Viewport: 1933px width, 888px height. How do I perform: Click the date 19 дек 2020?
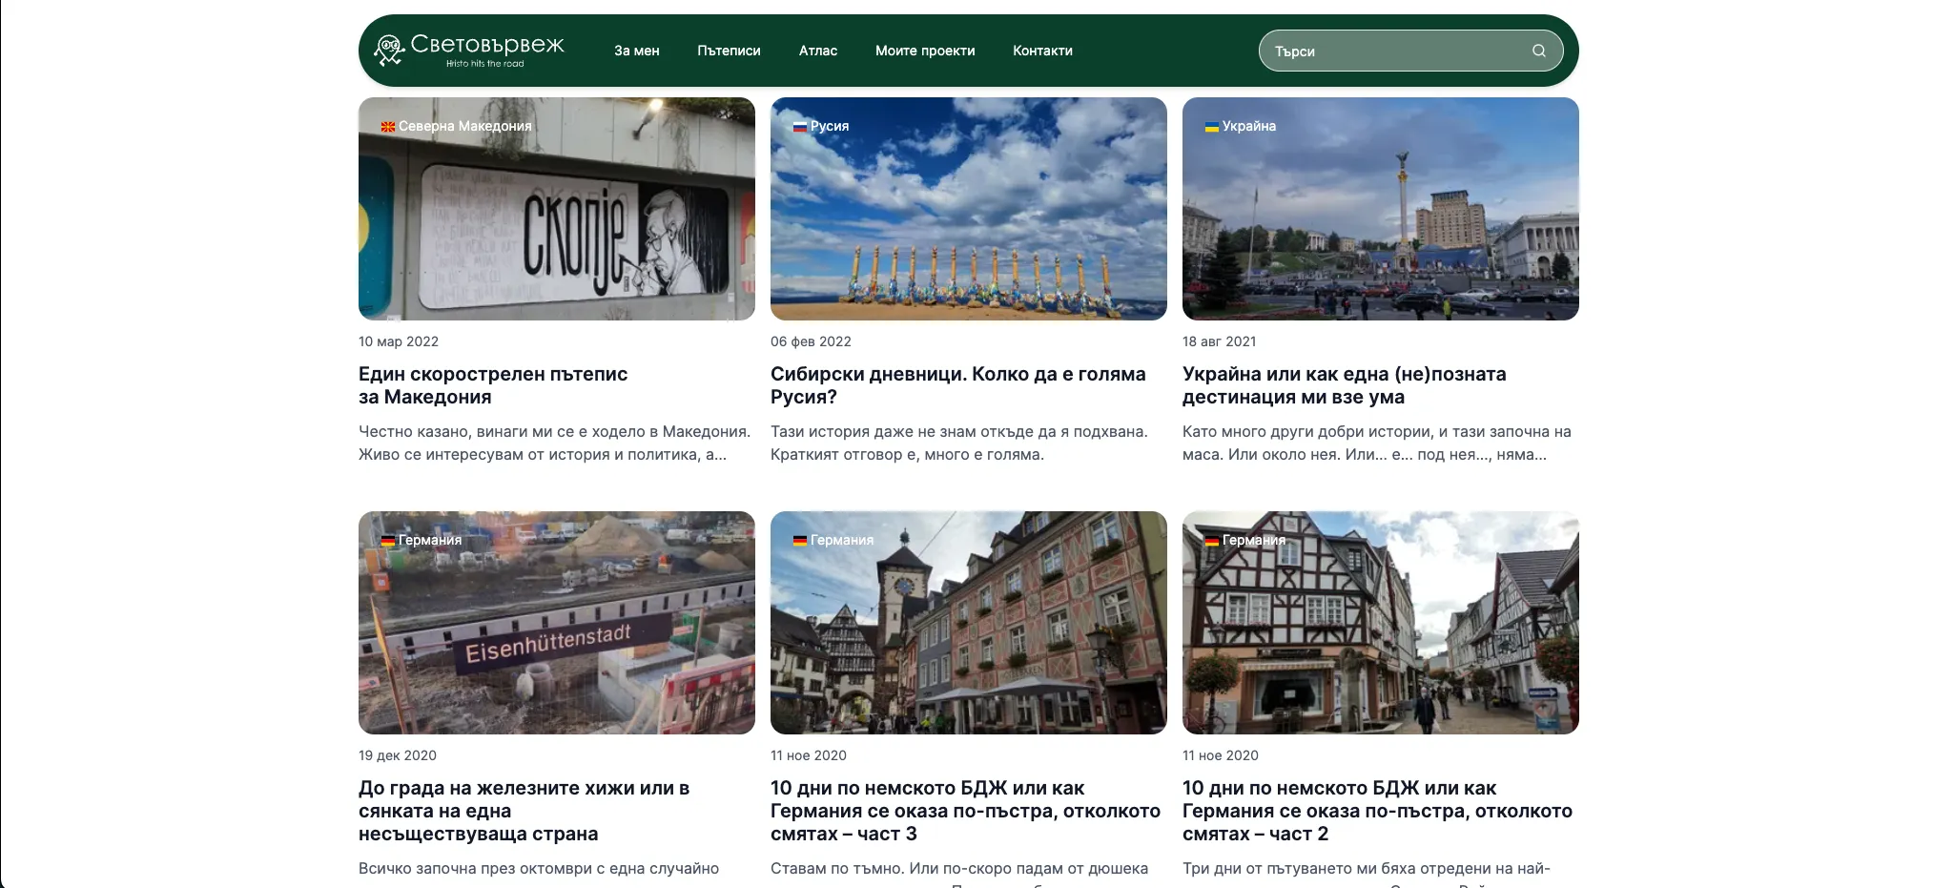pyautogui.click(x=398, y=755)
